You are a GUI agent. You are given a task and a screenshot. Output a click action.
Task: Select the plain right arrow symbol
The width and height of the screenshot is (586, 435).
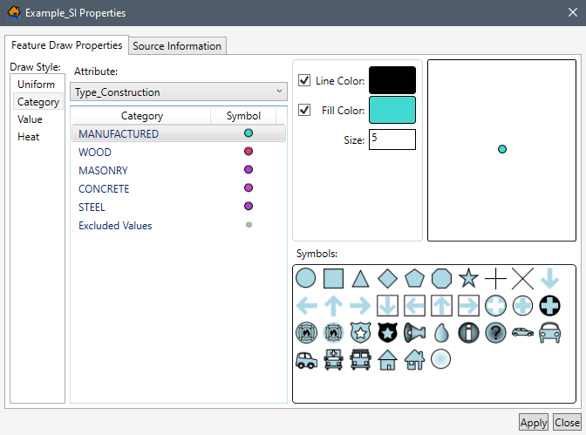point(360,306)
